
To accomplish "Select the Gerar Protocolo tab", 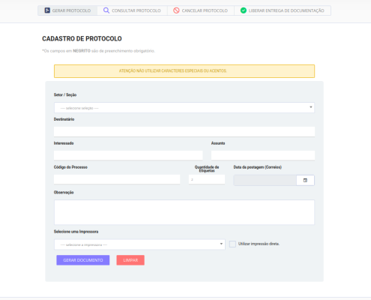I will (x=67, y=10).
